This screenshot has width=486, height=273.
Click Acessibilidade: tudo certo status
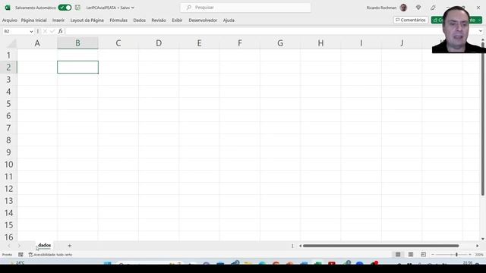[x=50, y=255]
